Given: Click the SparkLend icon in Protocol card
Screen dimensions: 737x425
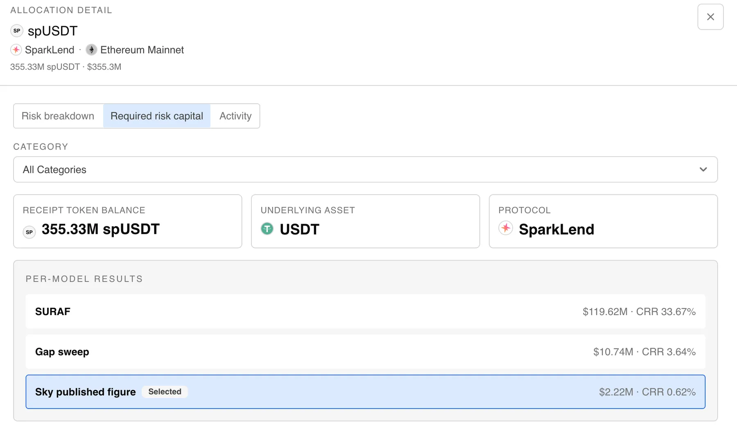Looking at the screenshot, I should click(506, 228).
